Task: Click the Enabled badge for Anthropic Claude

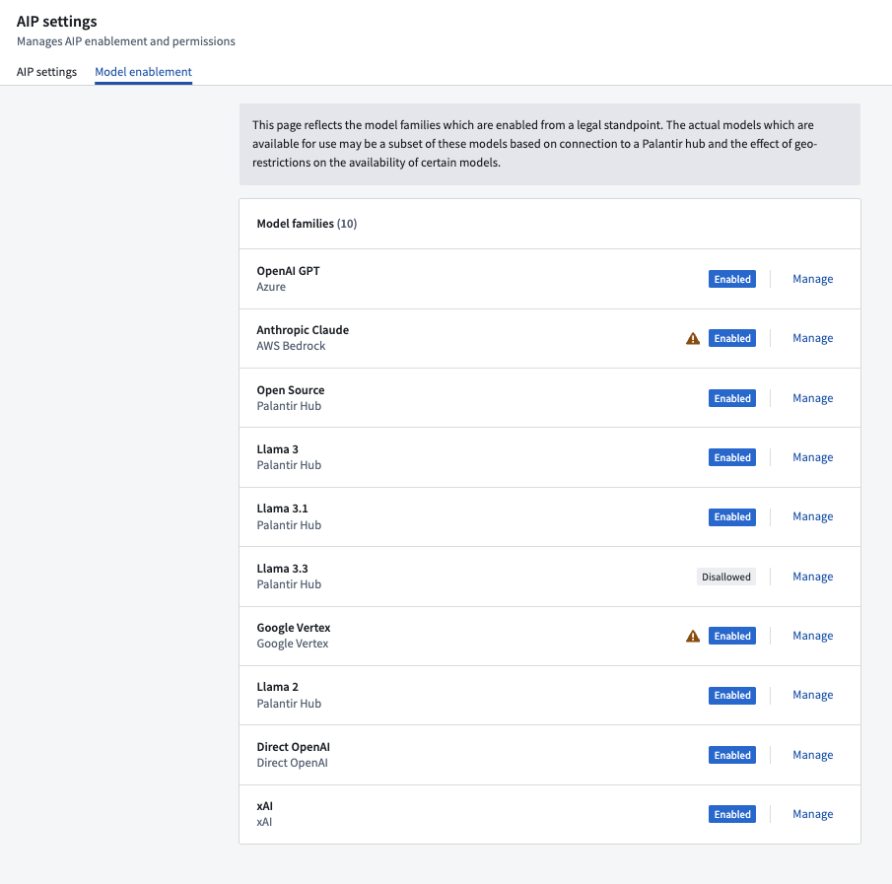Action: (x=732, y=338)
